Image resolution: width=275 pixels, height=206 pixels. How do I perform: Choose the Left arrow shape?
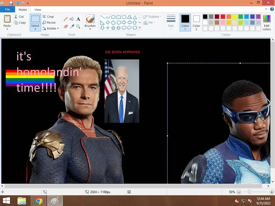(x=129, y=23)
